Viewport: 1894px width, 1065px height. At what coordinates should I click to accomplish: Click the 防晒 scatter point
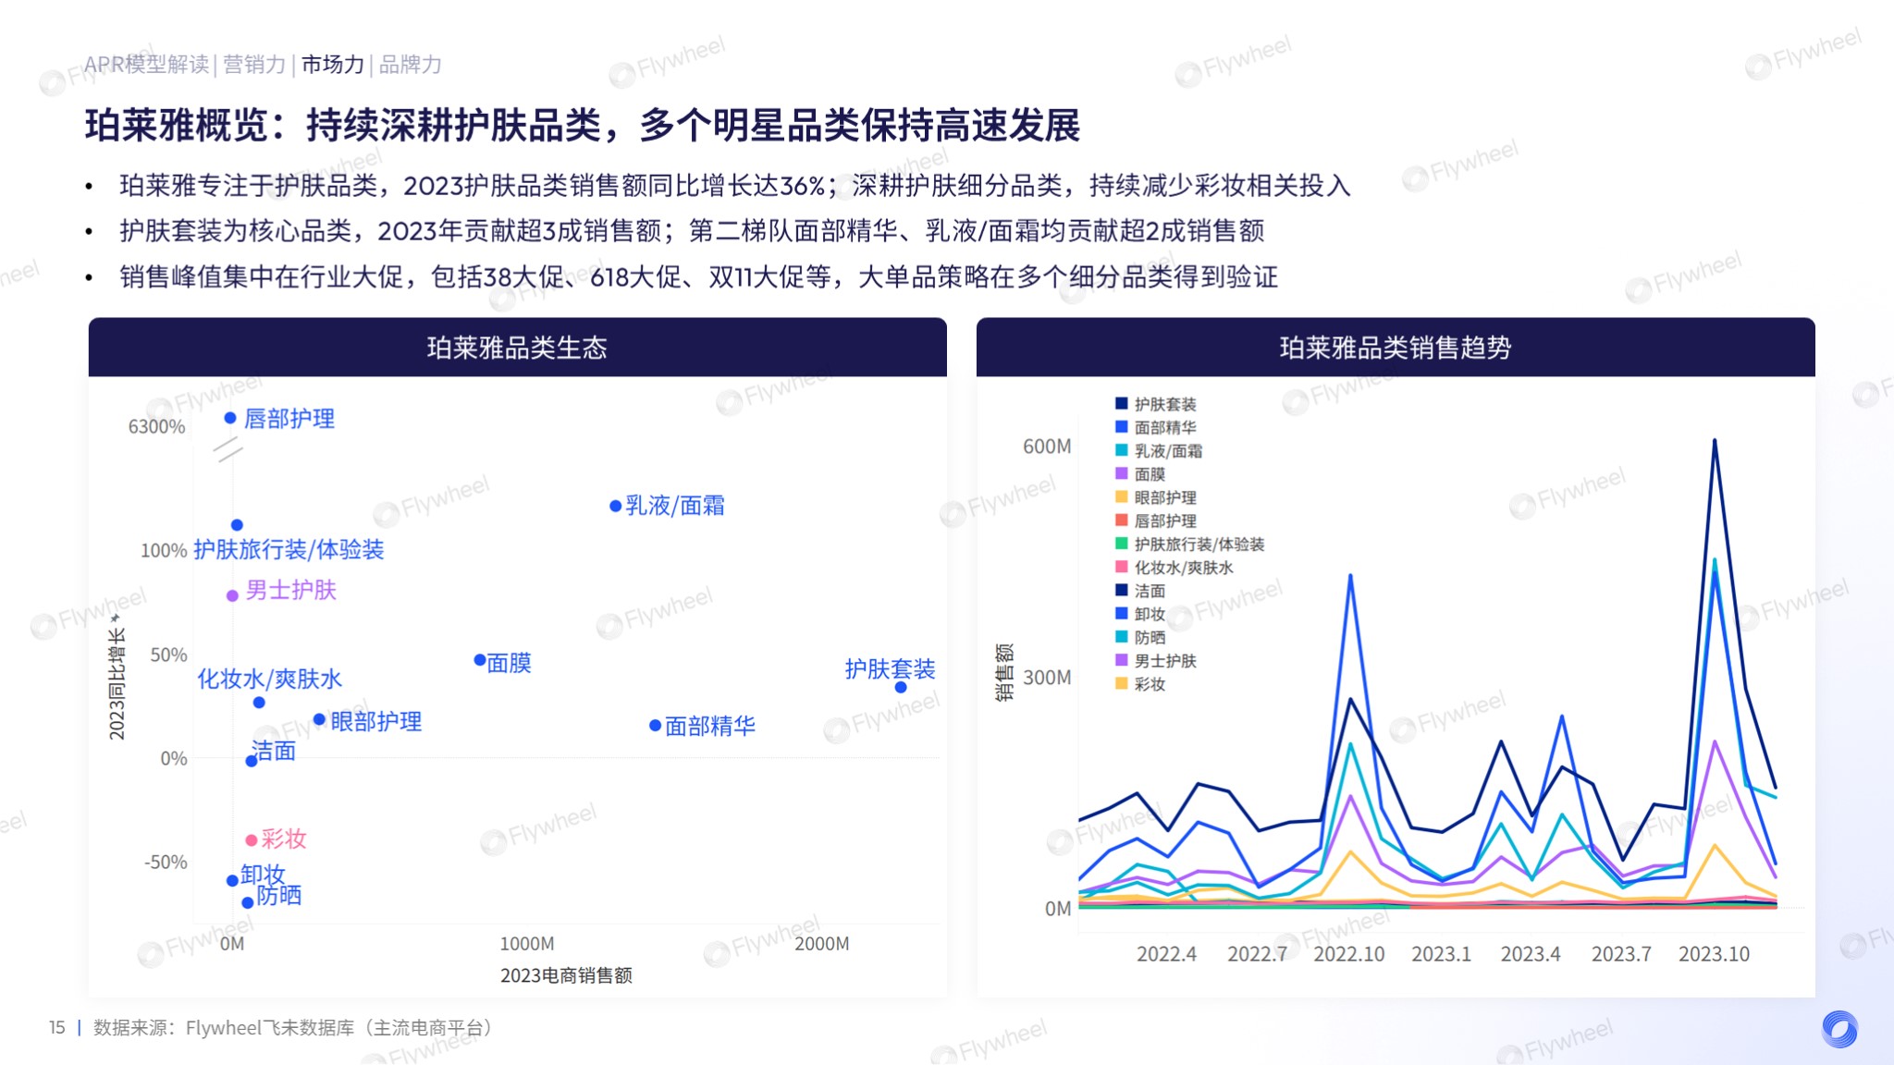(248, 902)
